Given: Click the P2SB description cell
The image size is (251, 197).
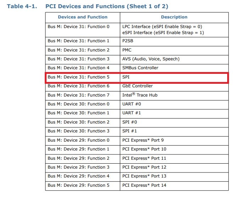Looking at the screenshot, I should pos(127,41).
